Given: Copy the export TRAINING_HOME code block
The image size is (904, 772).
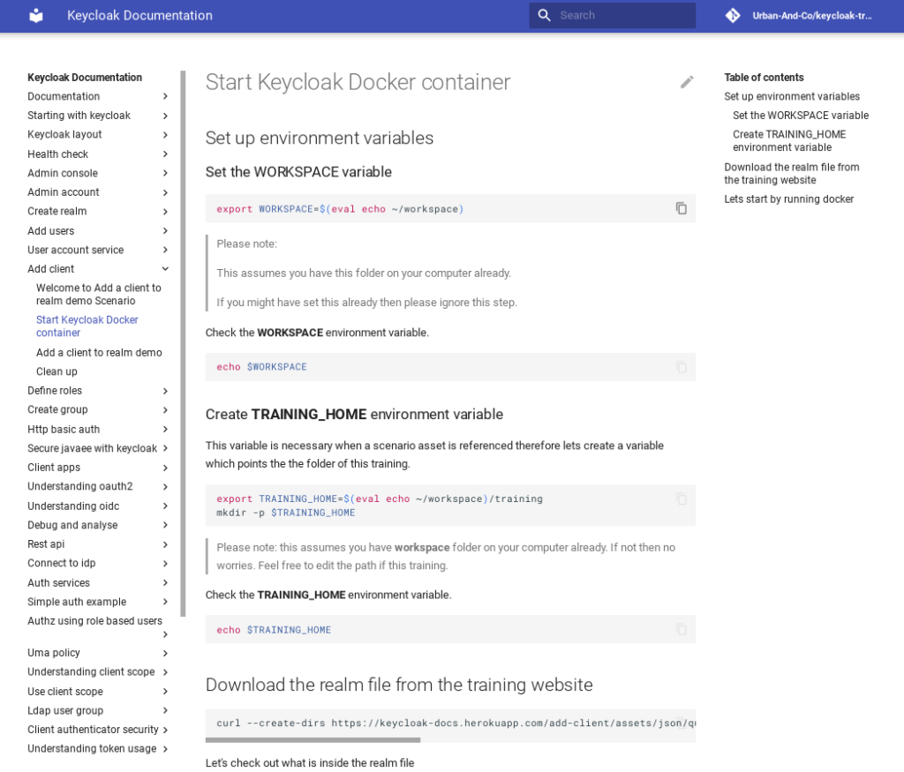Looking at the screenshot, I should coord(682,498).
